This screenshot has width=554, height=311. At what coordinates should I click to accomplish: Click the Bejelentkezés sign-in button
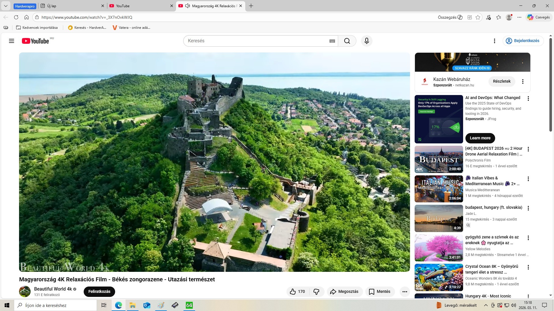pos(523,41)
